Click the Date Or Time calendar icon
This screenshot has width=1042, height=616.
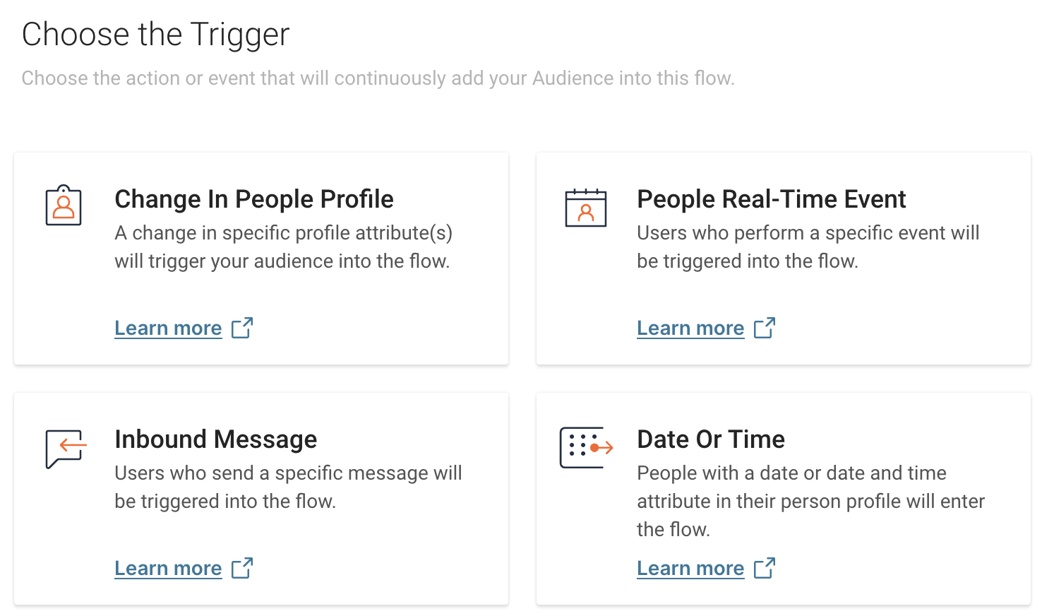(585, 447)
